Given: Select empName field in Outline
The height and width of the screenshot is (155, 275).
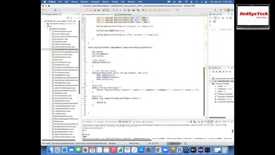Looking at the screenshot, I should point(223,89).
